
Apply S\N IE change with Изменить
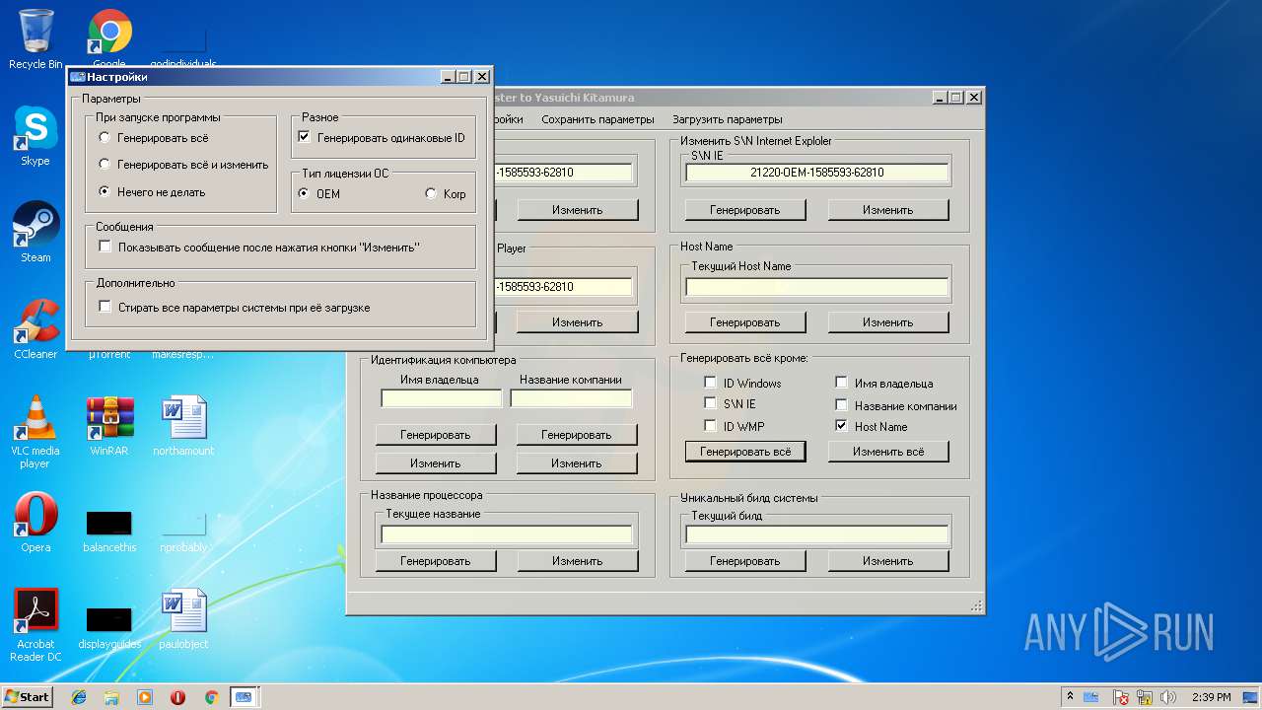pos(888,210)
